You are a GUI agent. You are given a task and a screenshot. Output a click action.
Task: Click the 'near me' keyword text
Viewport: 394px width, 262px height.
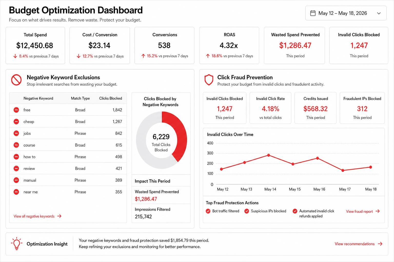click(x=31, y=192)
